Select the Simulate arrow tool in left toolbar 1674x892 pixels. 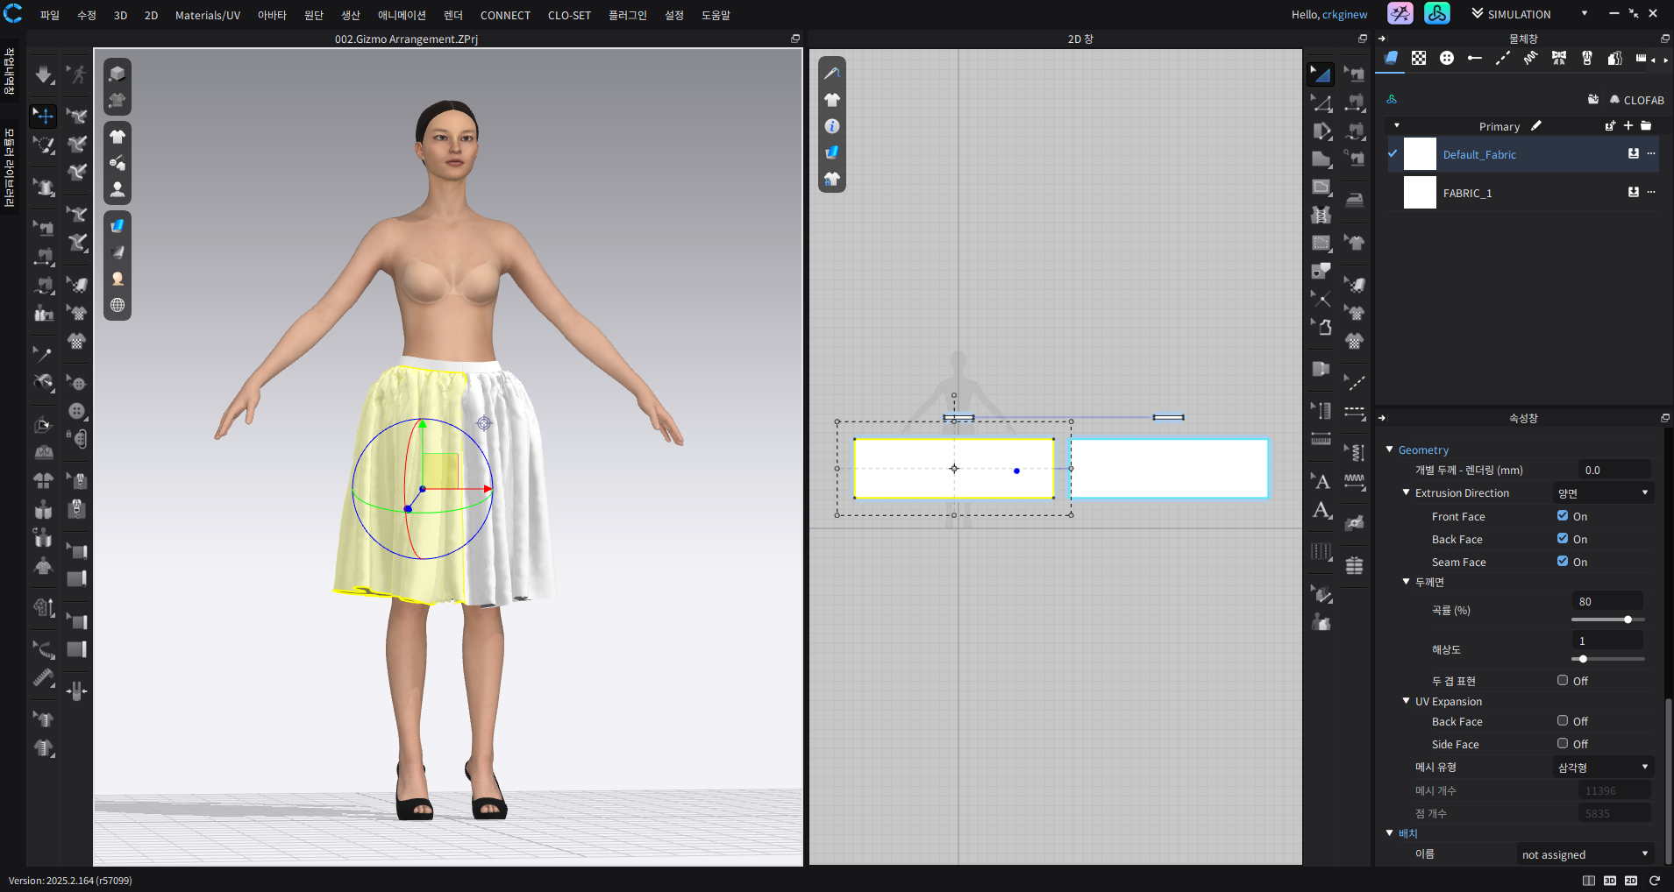[44, 74]
